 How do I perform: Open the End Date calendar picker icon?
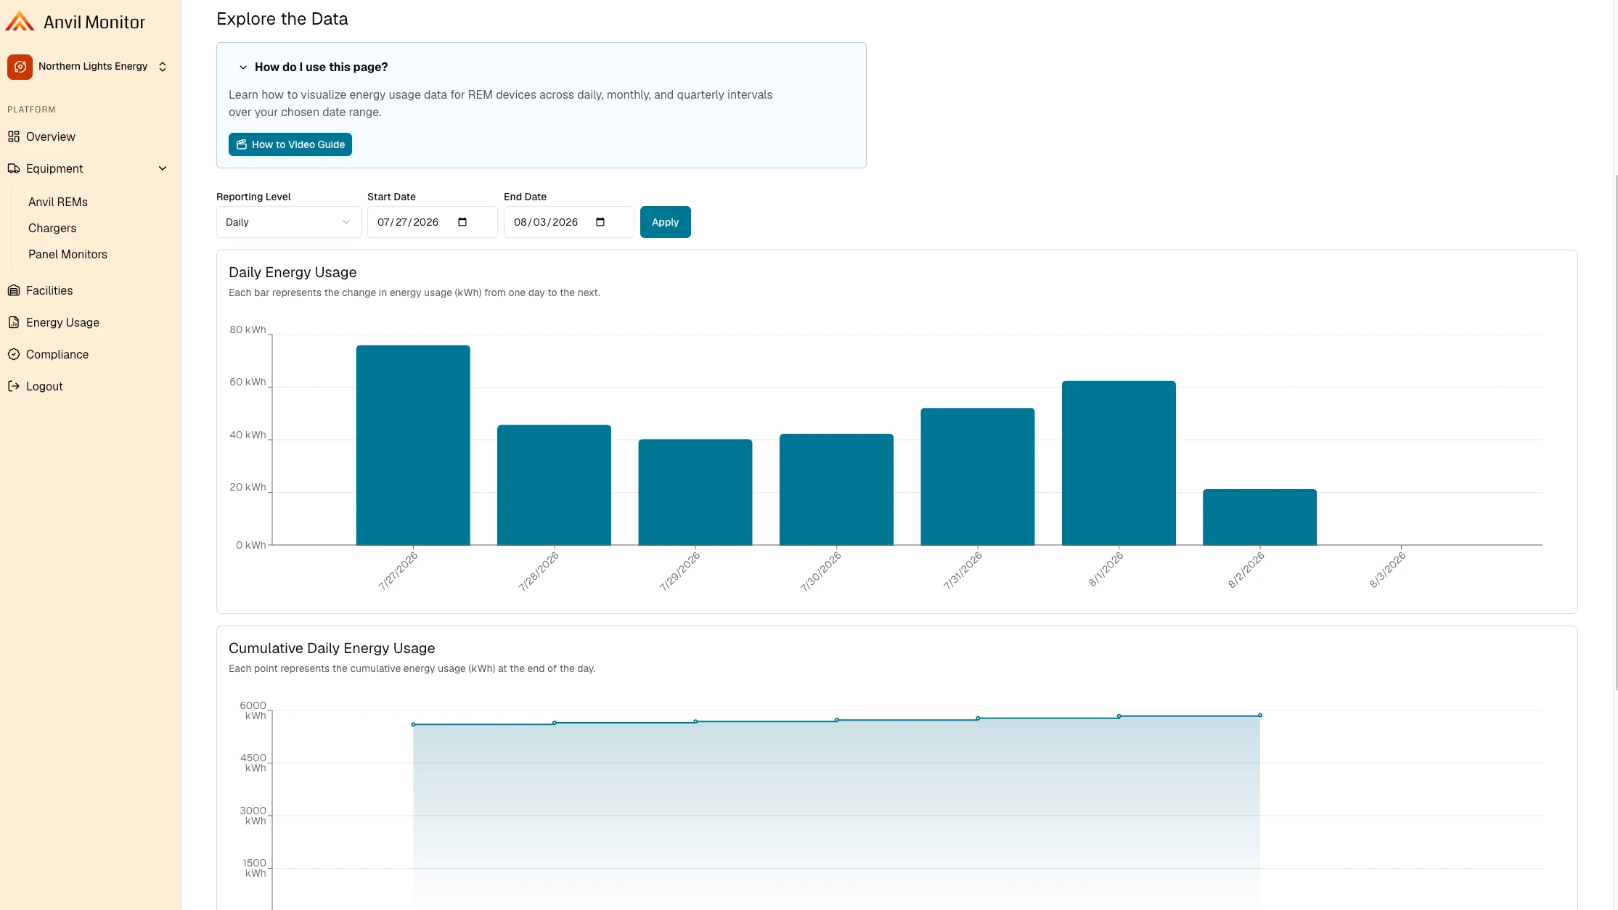click(600, 222)
